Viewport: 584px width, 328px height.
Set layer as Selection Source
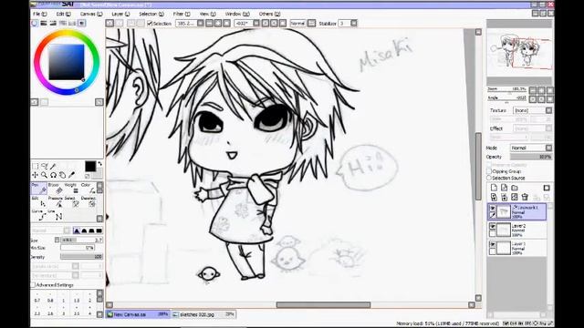(x=489, y=179)
